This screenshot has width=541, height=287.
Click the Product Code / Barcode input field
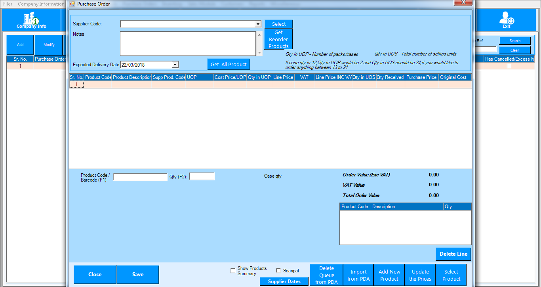(140, 177)
